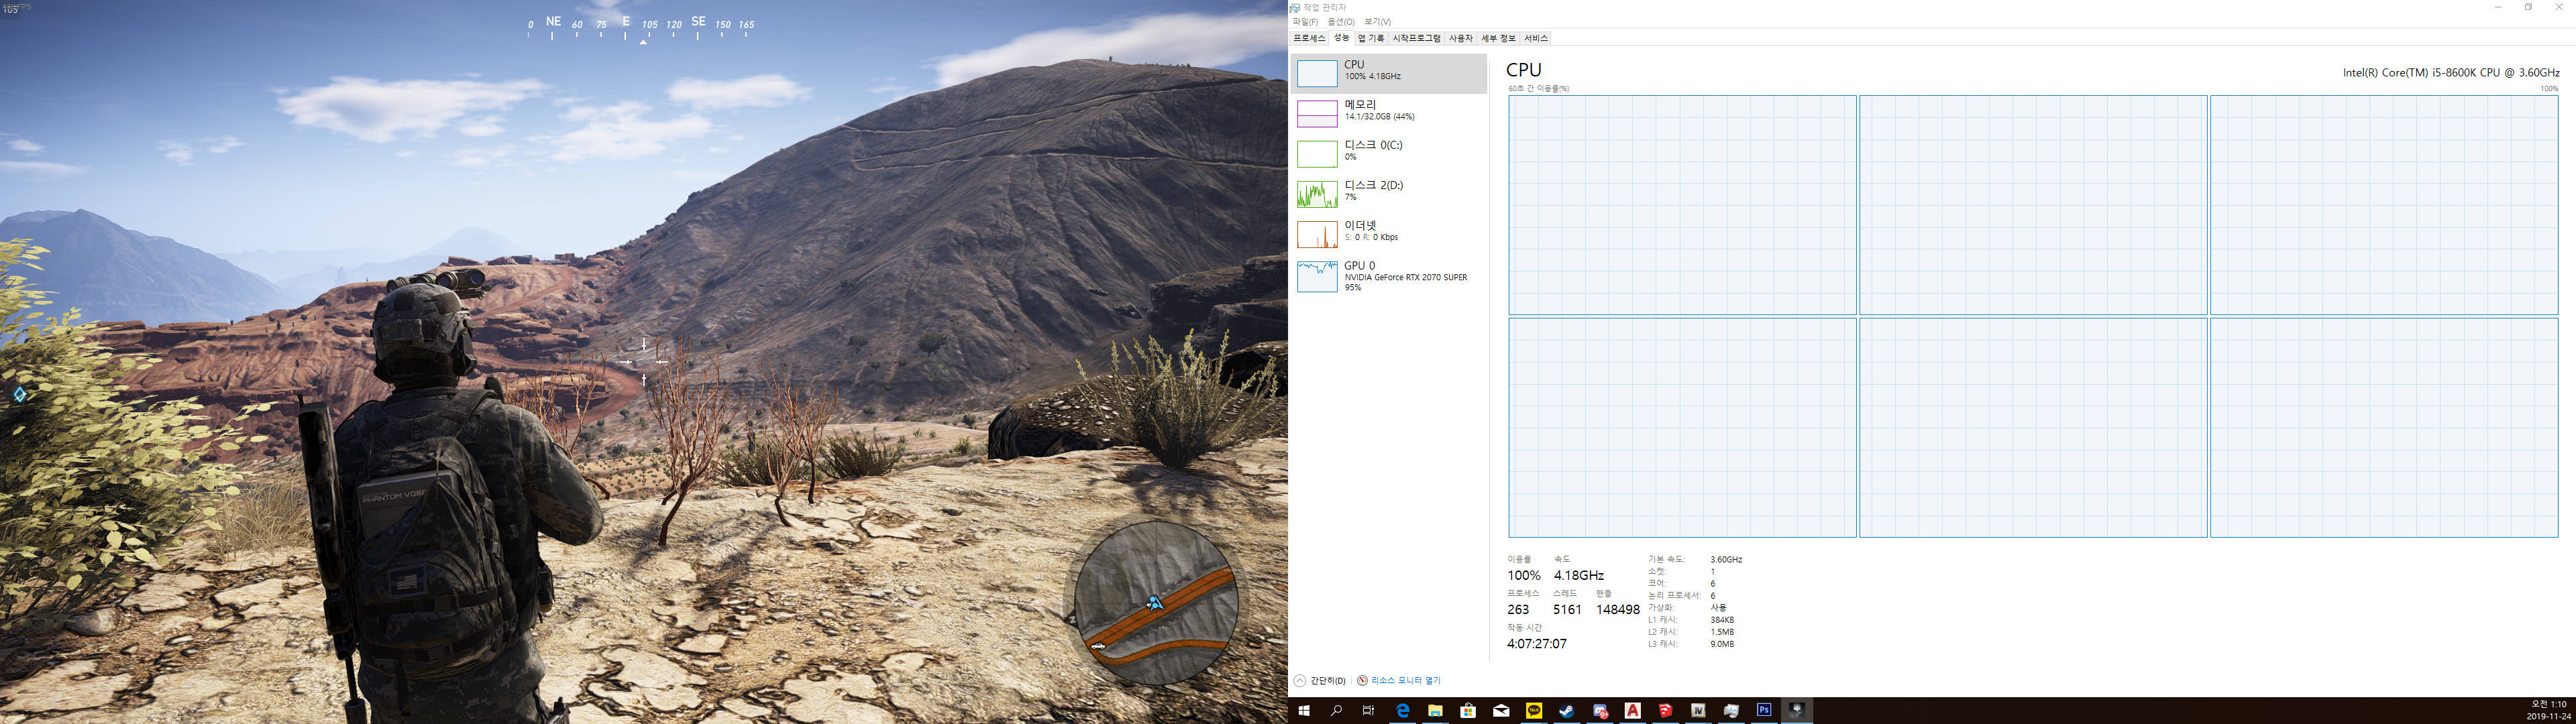Viewport: 2576px width, 724px height.
Task: Select the 이더넷 network item
Action: tap(1389, 233)
